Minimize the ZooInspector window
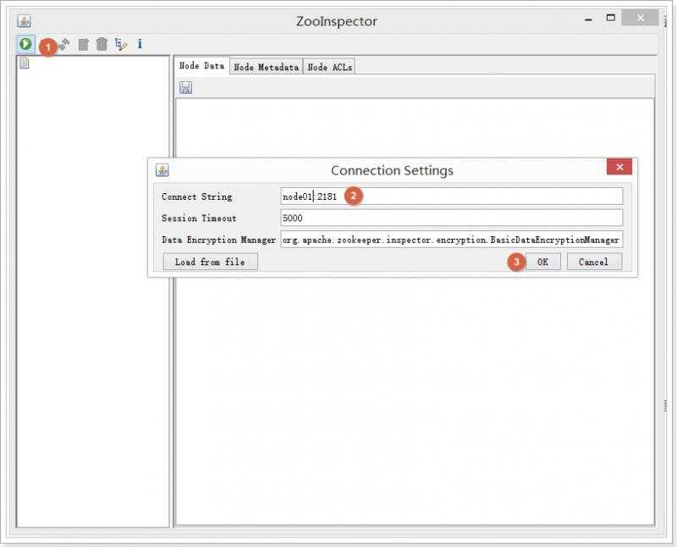 [x=588, y=19]
